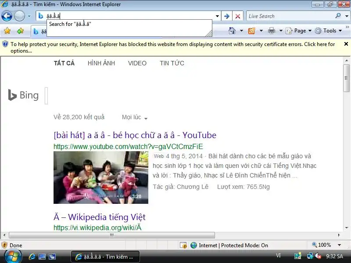Image resolution: width=351 pixels, height=263 pixels.
Task: Show more toolbar commands chevron
Action: 347,27
